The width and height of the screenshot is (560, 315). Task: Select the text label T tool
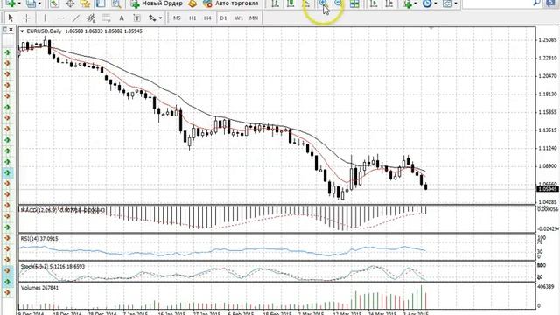pos(136,17)
